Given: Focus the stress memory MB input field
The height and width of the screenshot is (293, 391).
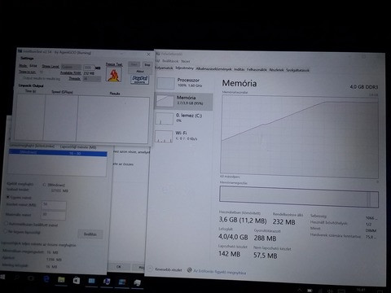Looking at the screenshot, I should pos(89,67).
